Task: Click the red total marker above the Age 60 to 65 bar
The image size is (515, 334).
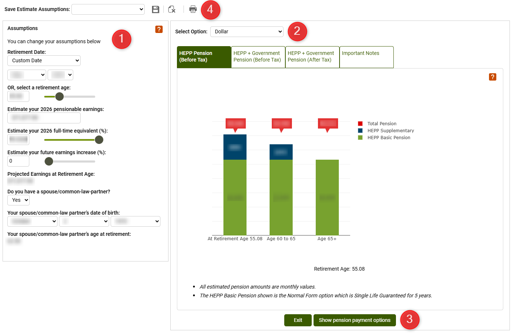Action: [x=282, y=125]
